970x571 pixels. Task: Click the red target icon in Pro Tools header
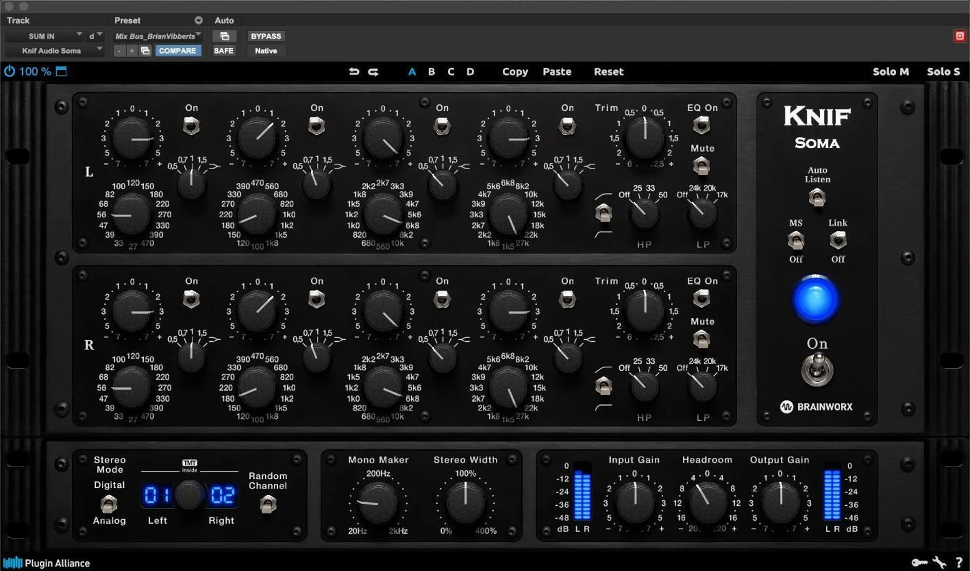960,36
